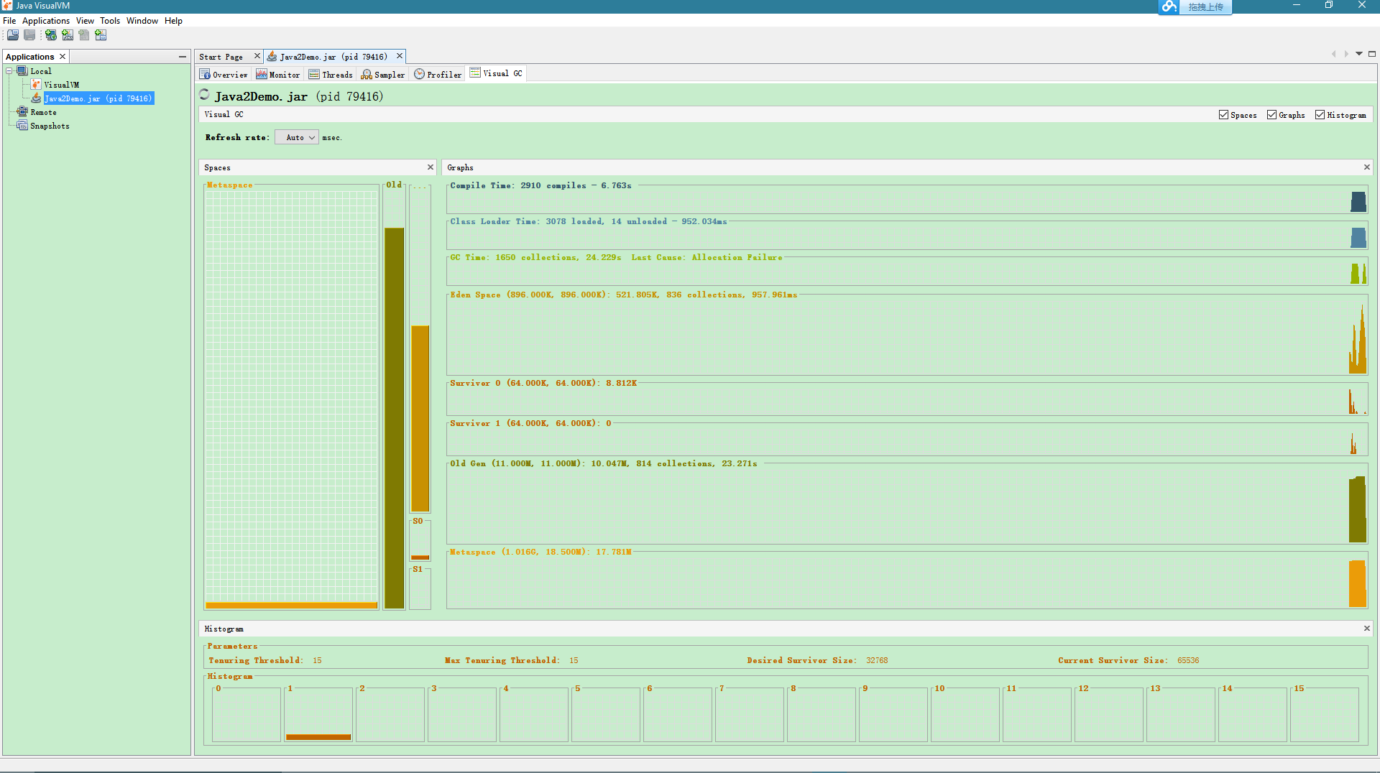Viewport: 1380px width, 773px height.
Task: Open the editor tabs list dropdown arrow
Action: 1359,54
